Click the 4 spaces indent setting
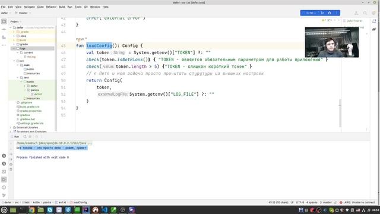 coord(312,202)
